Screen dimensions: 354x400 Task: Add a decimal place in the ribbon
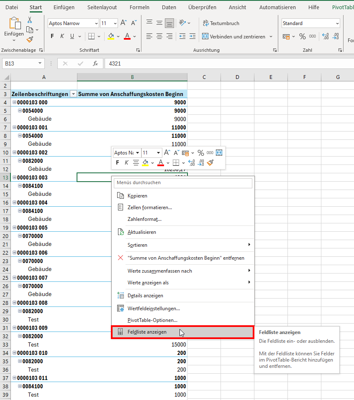[x=326, y=36]
